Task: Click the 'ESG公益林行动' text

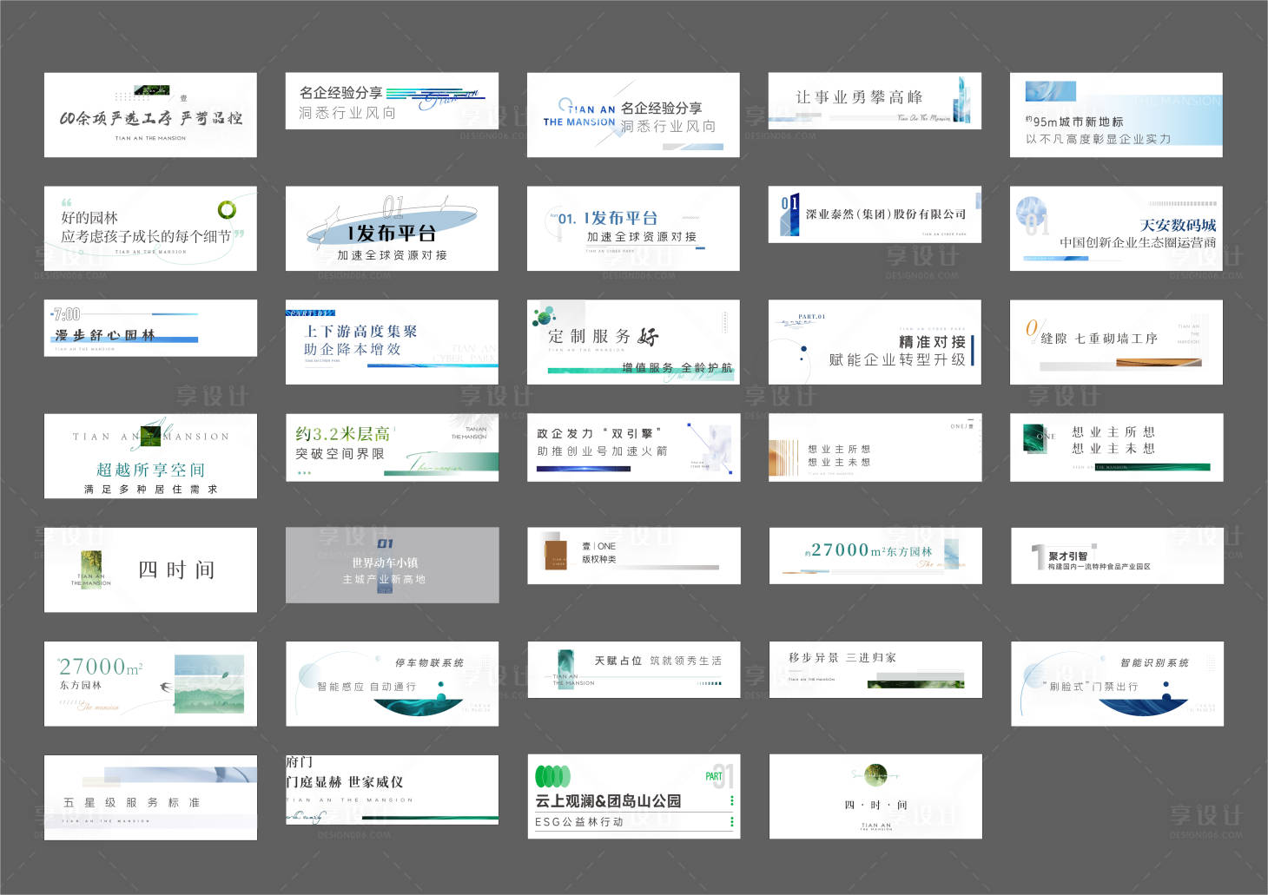Action: [578, 822]
